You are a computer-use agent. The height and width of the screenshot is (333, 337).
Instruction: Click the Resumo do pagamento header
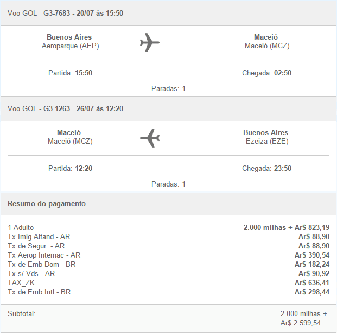(x=47, y=204)
